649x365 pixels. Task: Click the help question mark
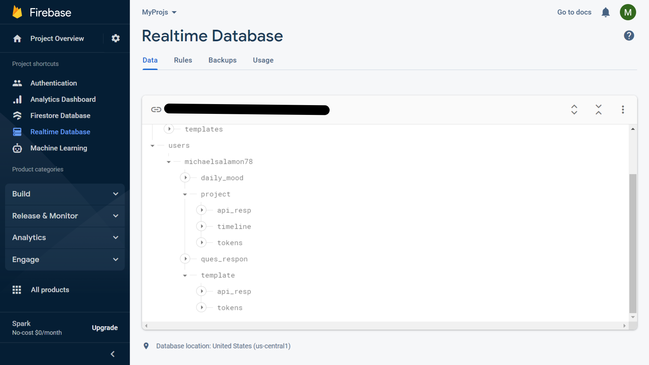point(629,35)
